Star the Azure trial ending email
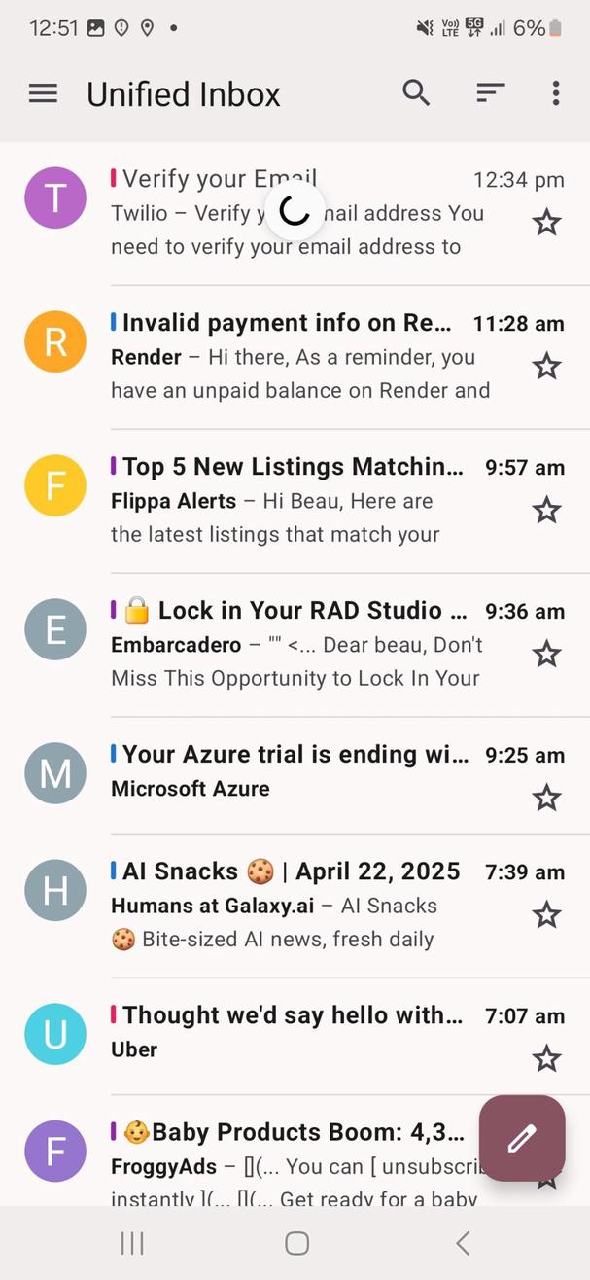 (546, 798)
